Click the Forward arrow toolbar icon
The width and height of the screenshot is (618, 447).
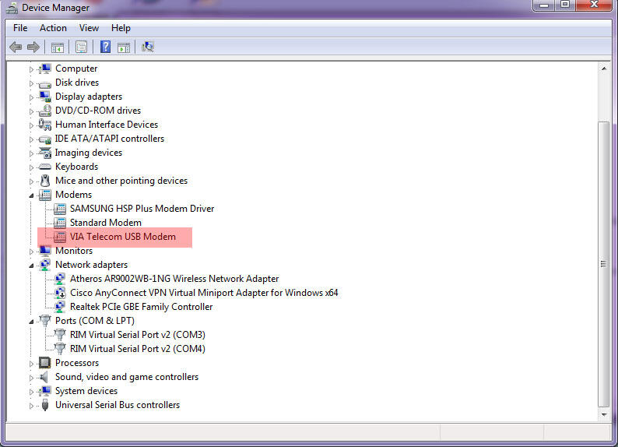[33, 48]
